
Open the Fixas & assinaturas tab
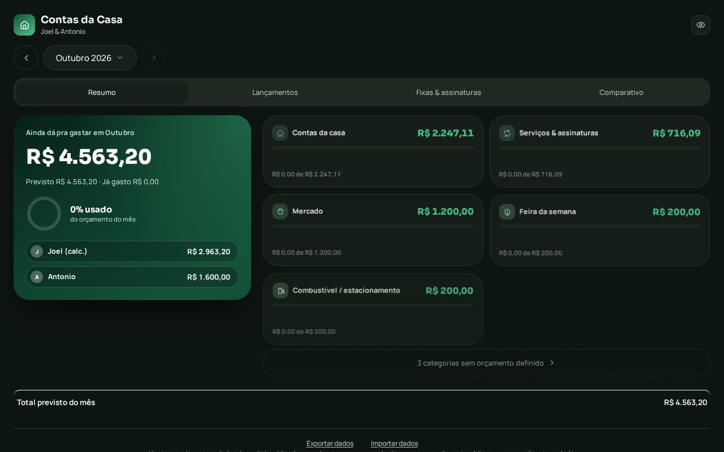point(449,92)
